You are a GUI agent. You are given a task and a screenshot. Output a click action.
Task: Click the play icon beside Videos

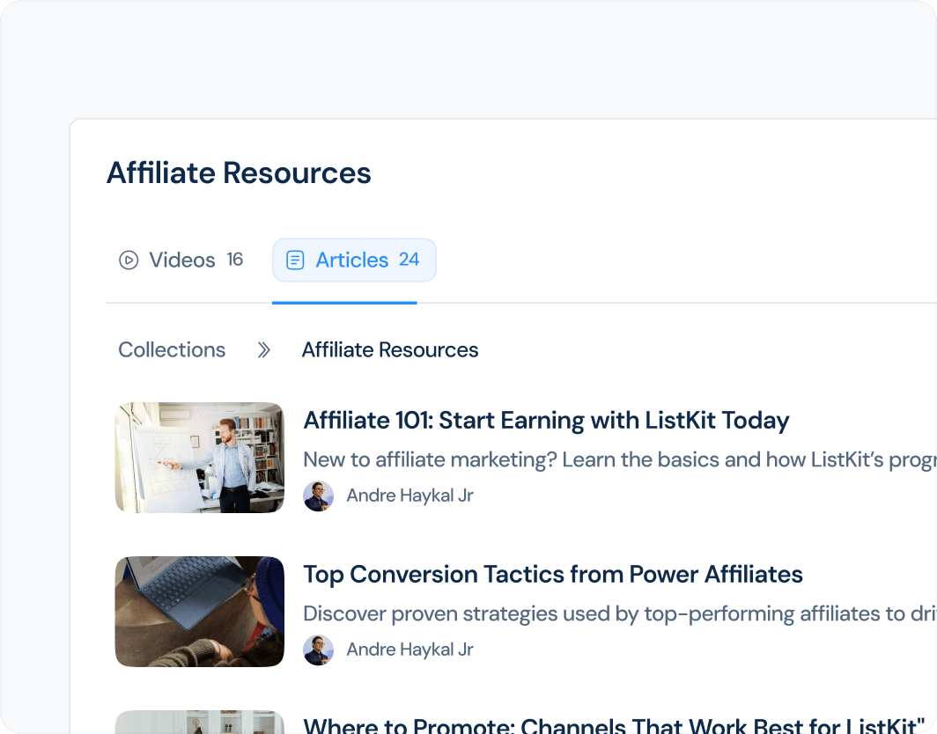coord(129,261)
